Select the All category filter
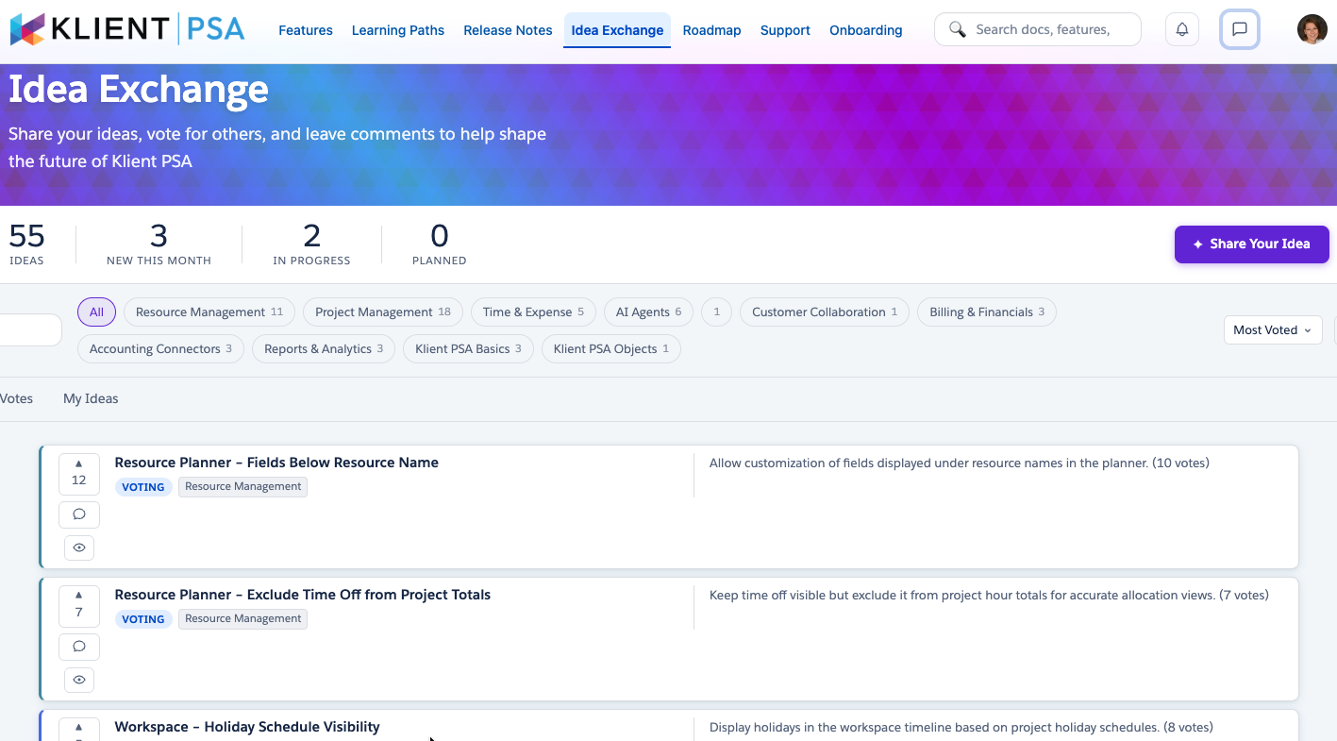 pos(97,312)
